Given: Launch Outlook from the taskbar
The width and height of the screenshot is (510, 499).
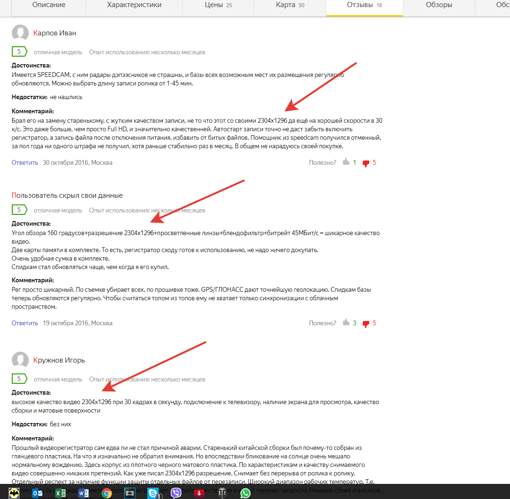Looking at the screenshot, I should [x=37, y=493].
